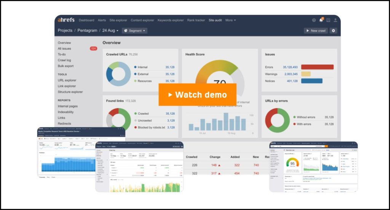Click the Crawled URLs donut chart

118,74
